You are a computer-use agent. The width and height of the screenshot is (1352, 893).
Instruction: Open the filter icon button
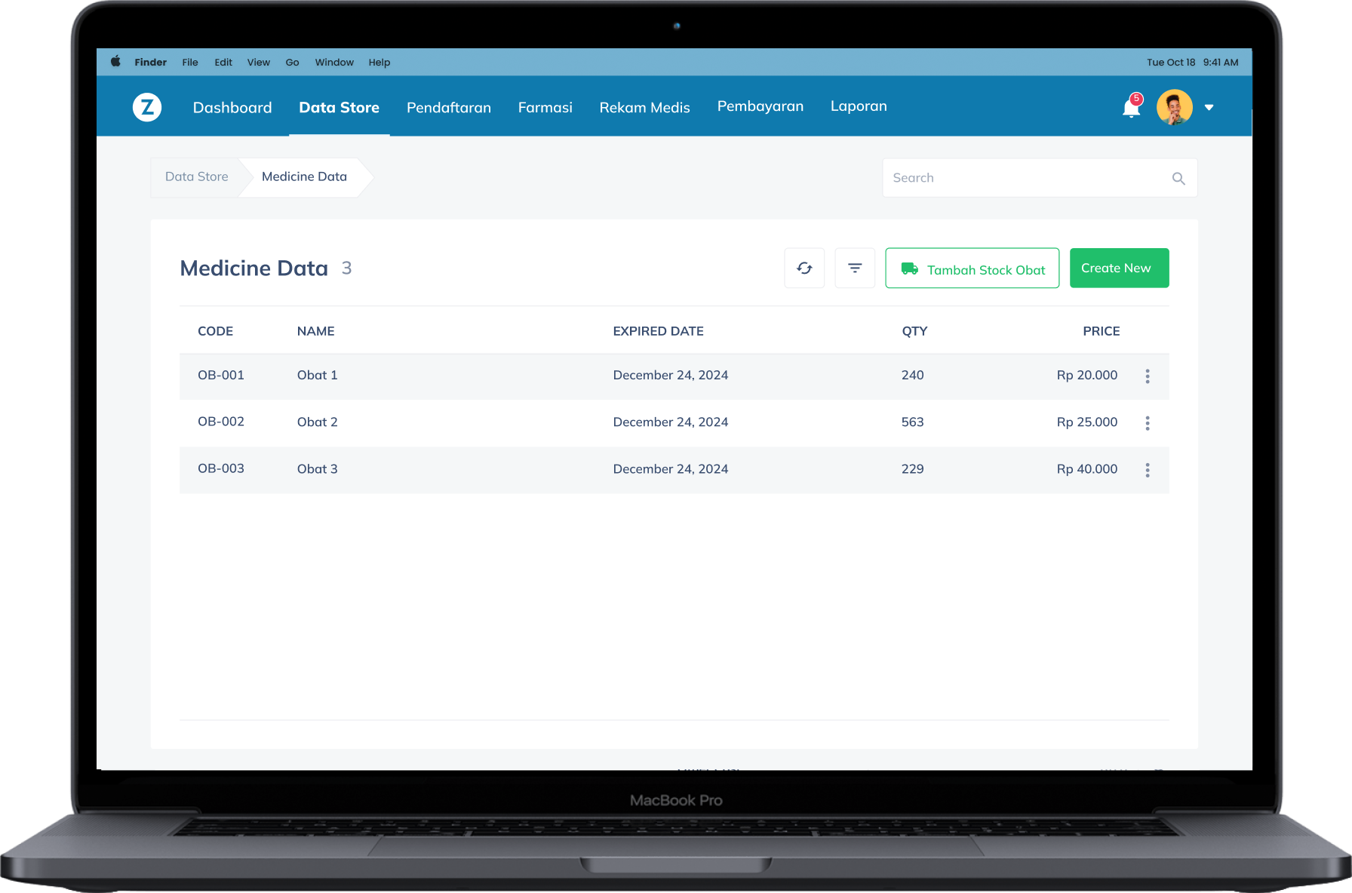pyautogui.click(x=855, y=268)
